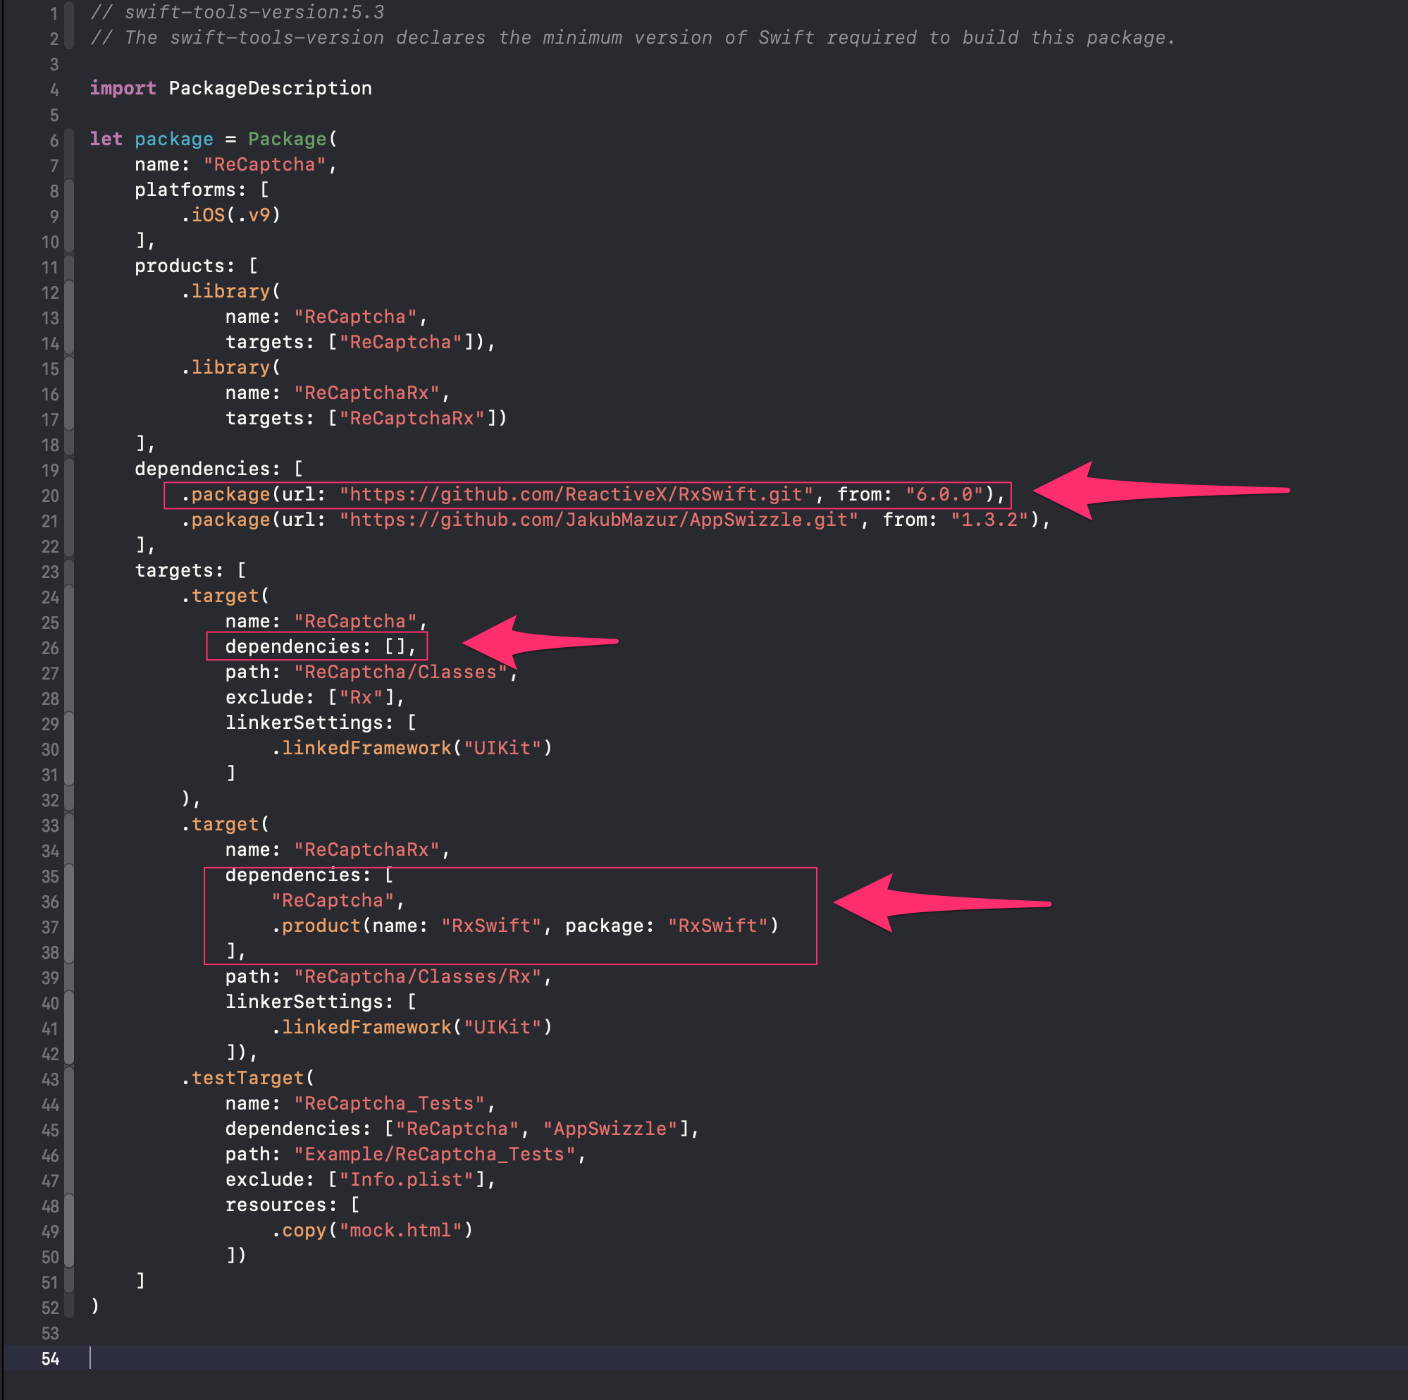Screen dimensions: 1408x1400
Task: Place cursor on import keyword
Action: [x=123, y=88]
